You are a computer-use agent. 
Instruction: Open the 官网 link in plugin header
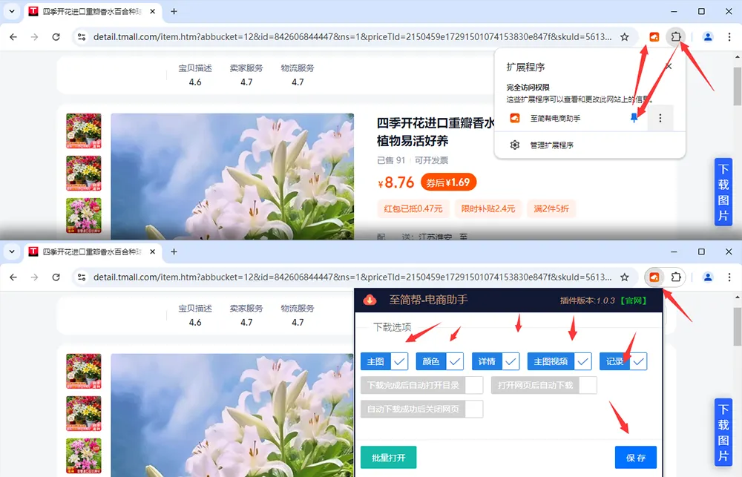(x=633, y=300)
